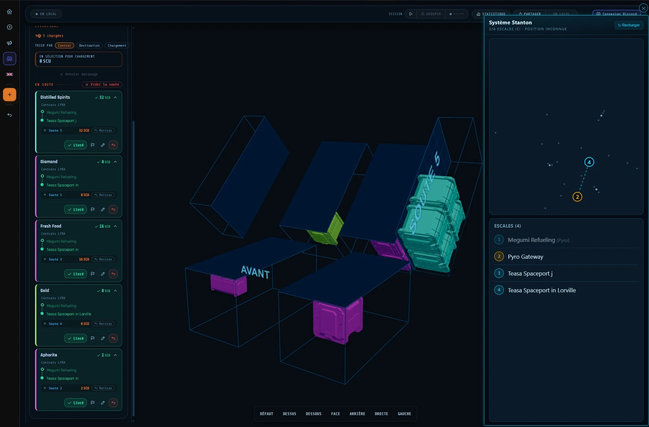Collapse the Distilled Spirits card chevron
The height and width of the screenshot is (427, 649).
click(x=115, y=97)
